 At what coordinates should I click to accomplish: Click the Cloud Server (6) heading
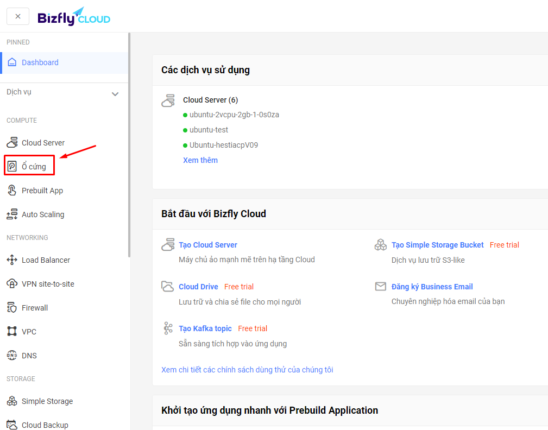pyautogui.click(x=210, y=100)
